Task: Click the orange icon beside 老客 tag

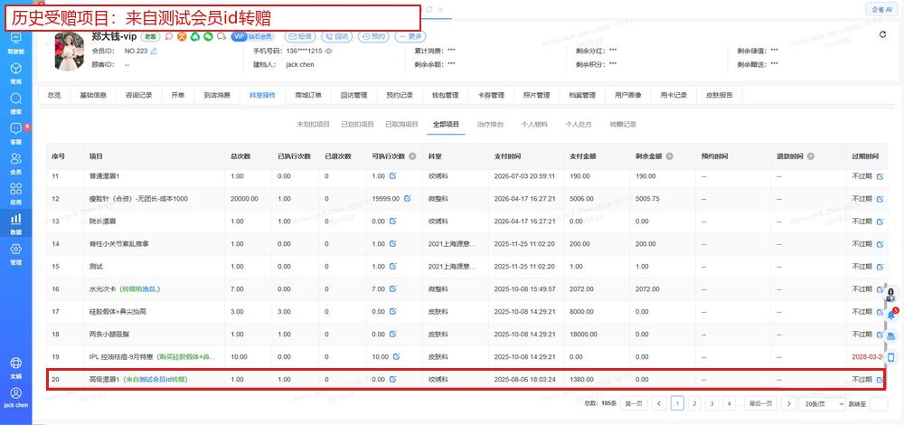Action: (182, 36)
